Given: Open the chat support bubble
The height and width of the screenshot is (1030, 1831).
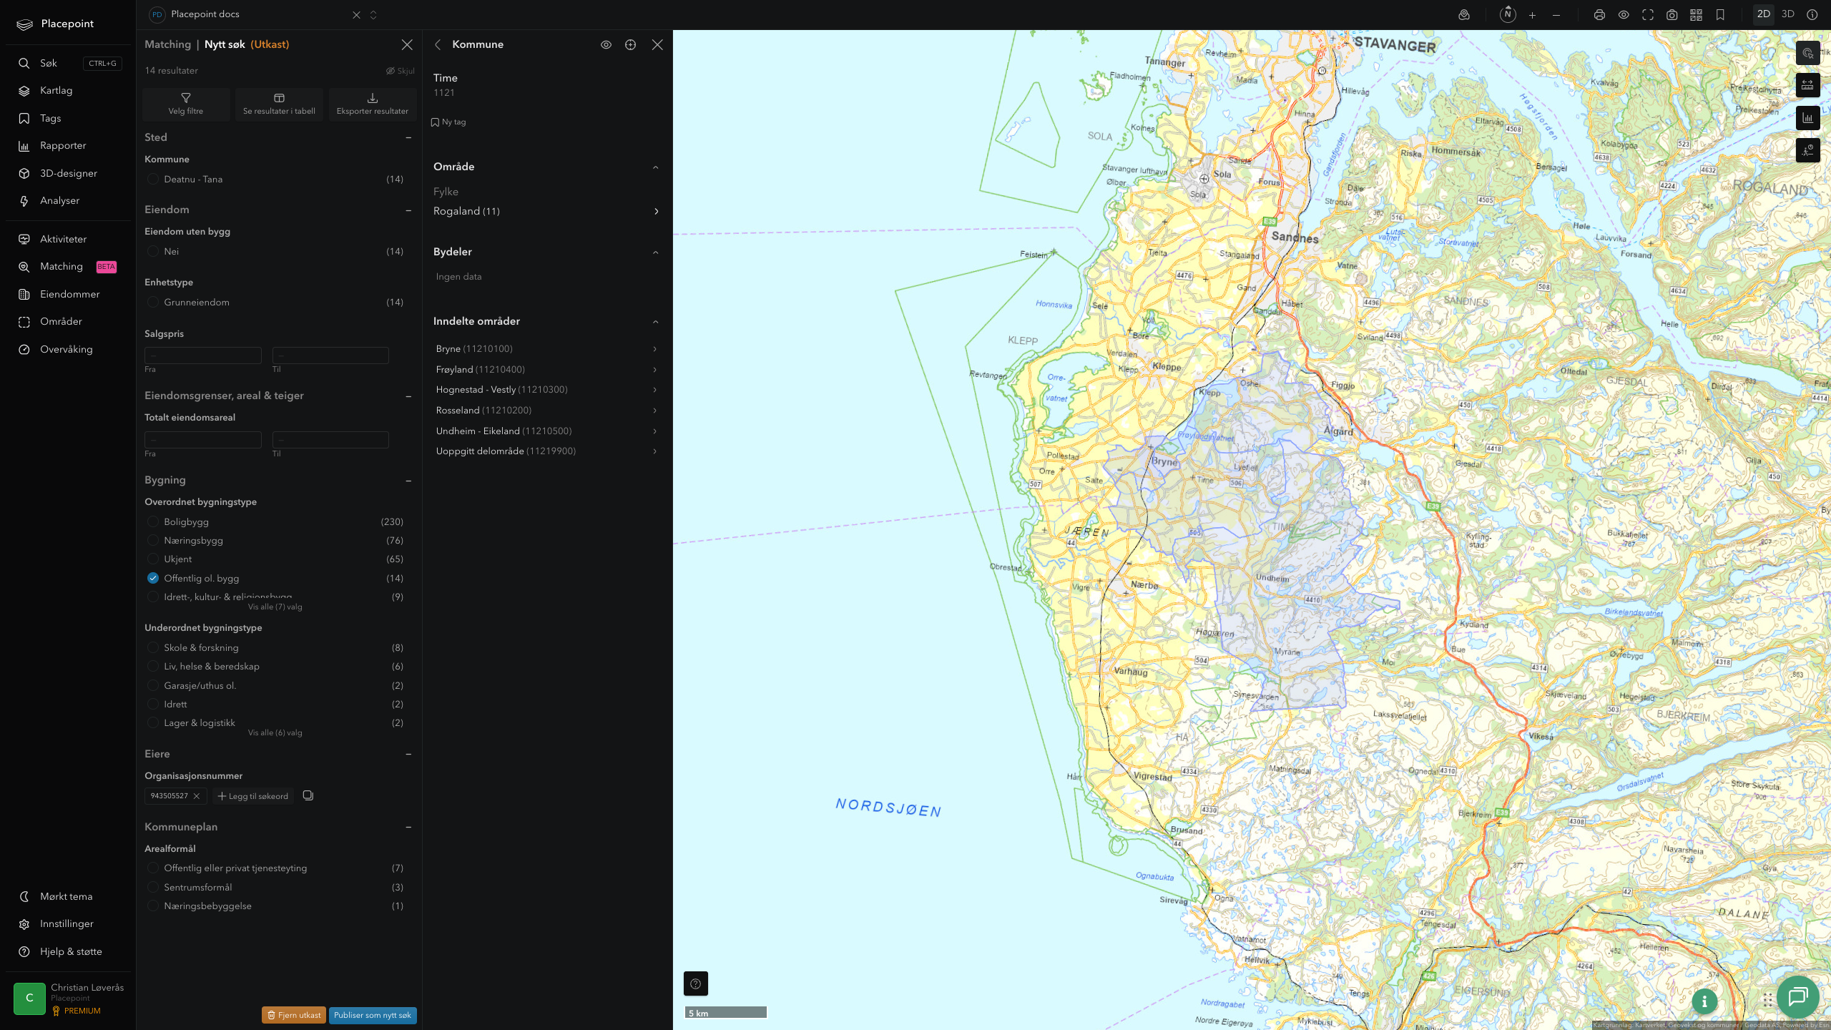Looking at the screenshot, I should [x=1798, y=997].
